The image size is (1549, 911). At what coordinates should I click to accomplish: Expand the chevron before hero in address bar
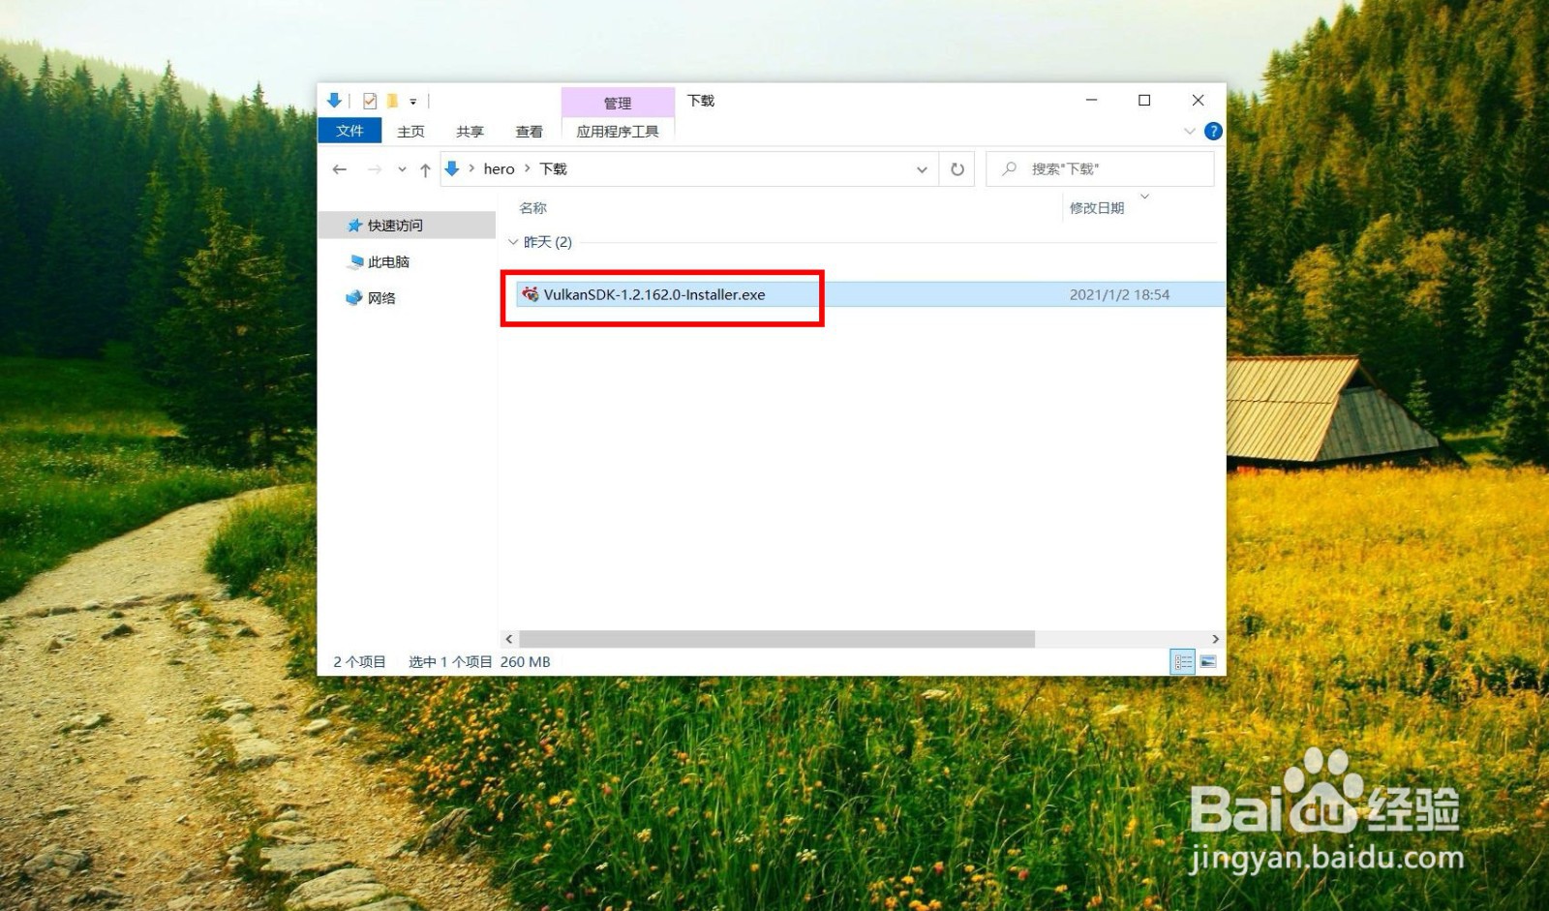(471, 168)
